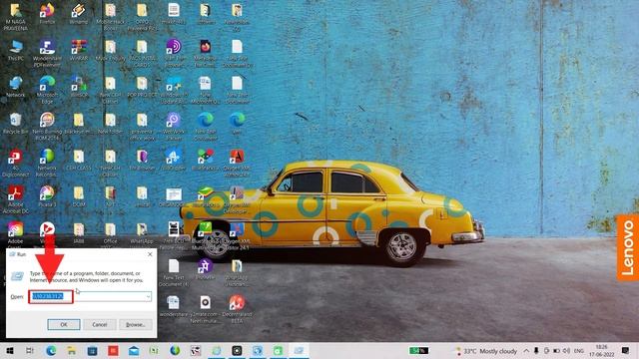Click the battery percentage indicator on taskbar

418,350
